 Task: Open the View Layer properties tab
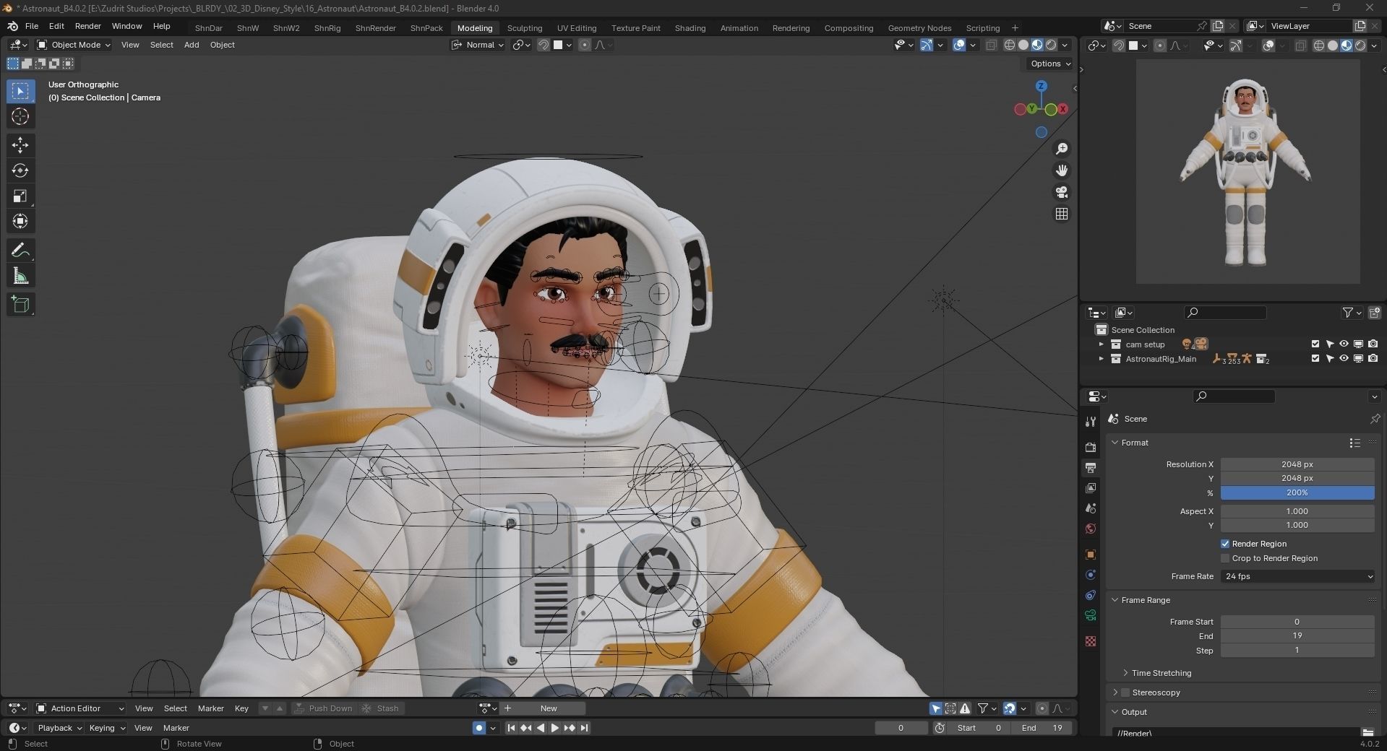click(1091, 488)
